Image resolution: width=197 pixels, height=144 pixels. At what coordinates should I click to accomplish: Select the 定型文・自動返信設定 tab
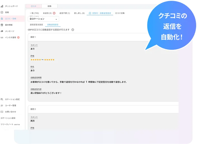[x=100, y=13]
